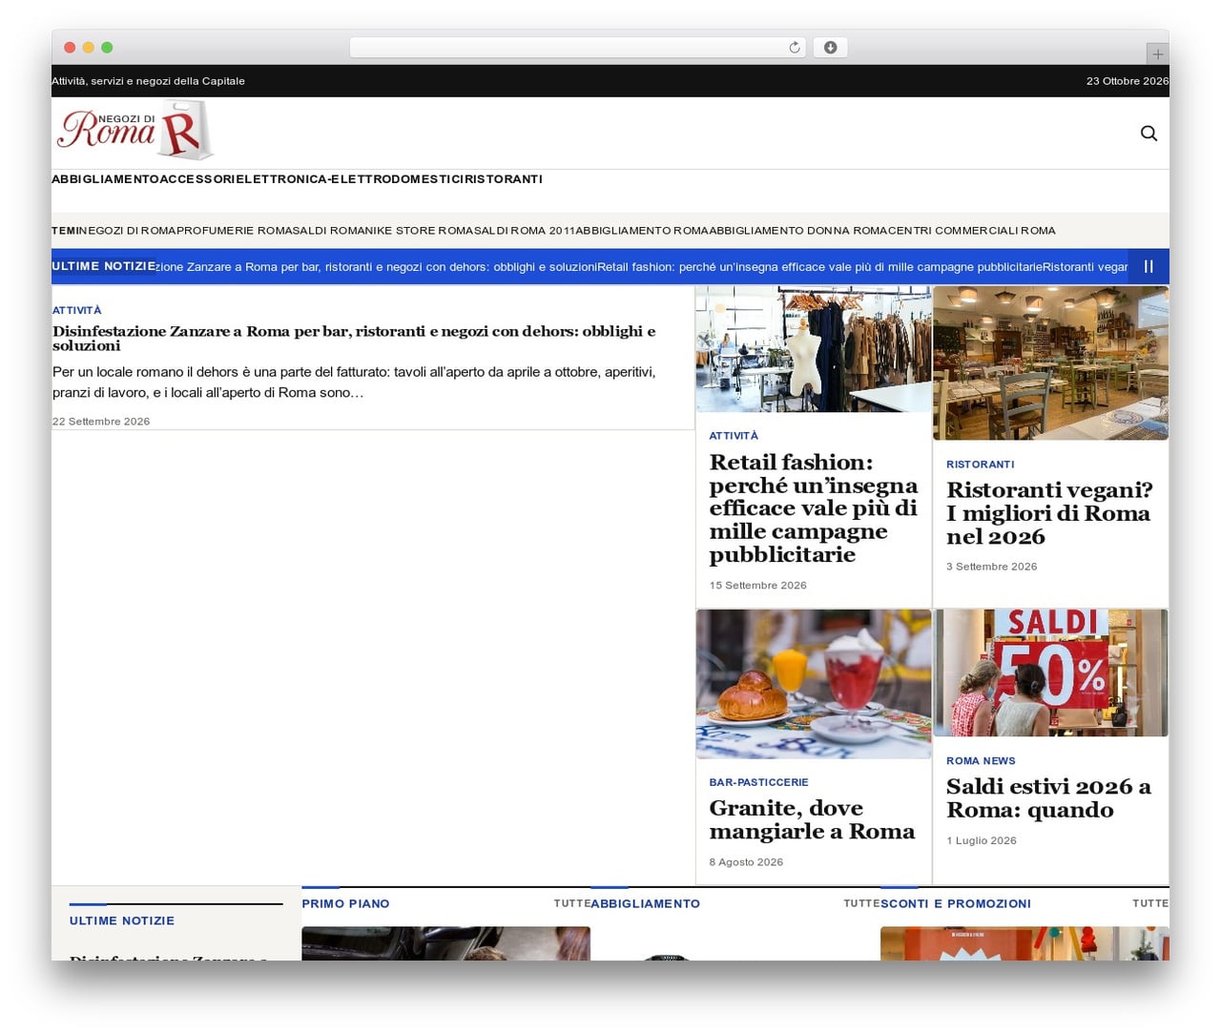Viewport: 1221px width, 1034px height.
Task: Open the Sconti e Promozioni section heading
Action: pos(956,903)
